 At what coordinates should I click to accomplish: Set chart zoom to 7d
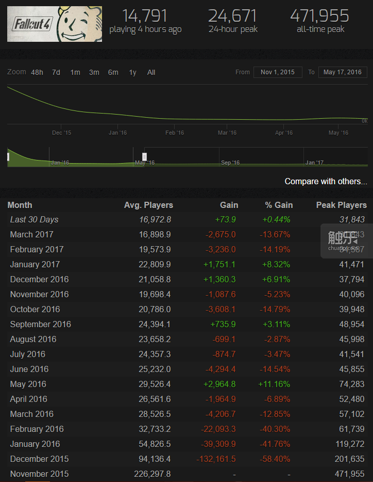(x=56, y=72)
